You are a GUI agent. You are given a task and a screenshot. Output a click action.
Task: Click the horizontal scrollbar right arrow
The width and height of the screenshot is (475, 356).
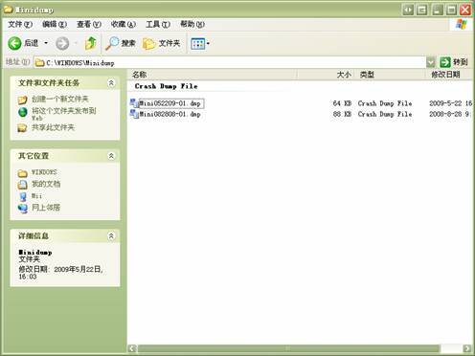click(467, 348)
